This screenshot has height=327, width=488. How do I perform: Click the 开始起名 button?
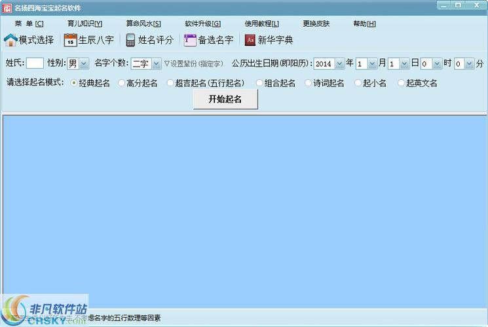click(x=225, y=99)
